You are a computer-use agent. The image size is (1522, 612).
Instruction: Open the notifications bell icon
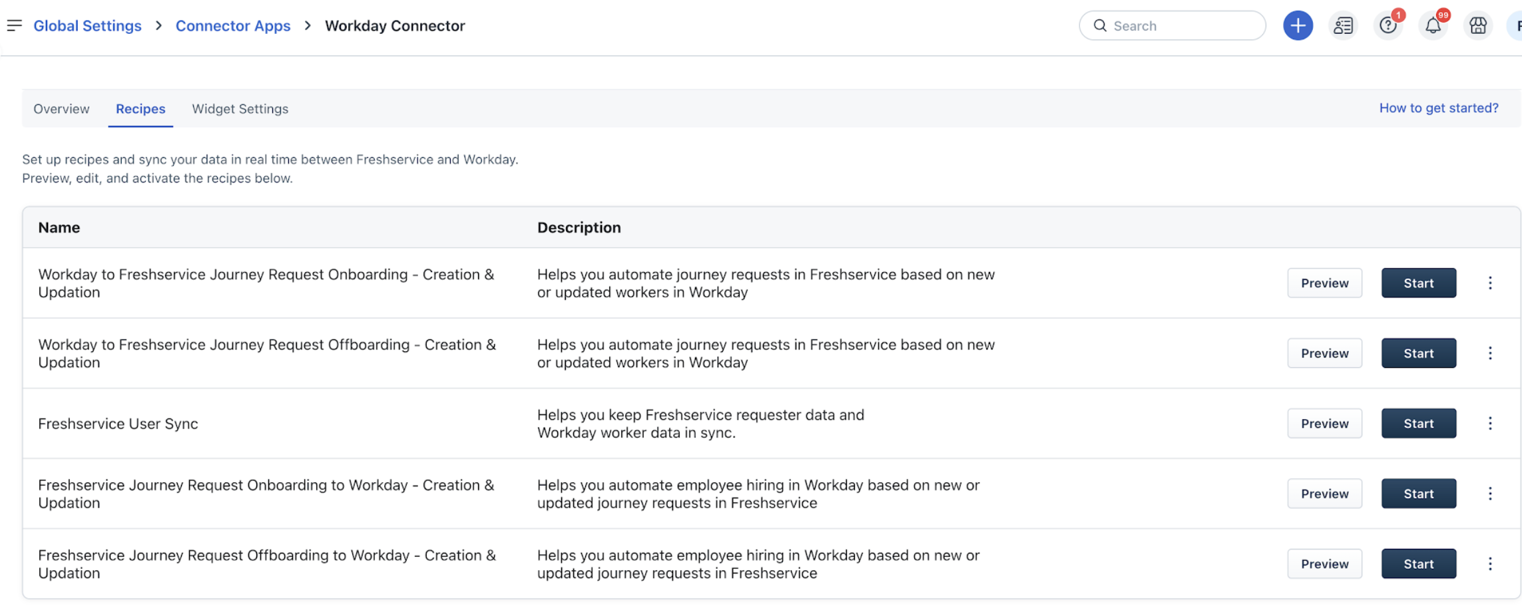(x=1433, y=25)
